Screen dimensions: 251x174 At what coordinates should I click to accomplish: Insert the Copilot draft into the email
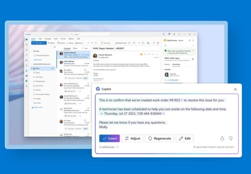pos(109,138)
